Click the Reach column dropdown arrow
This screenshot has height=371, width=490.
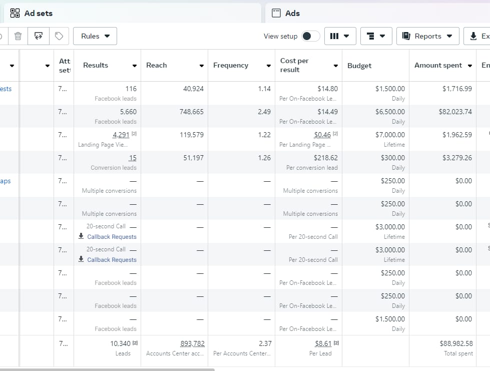(202, 66)
